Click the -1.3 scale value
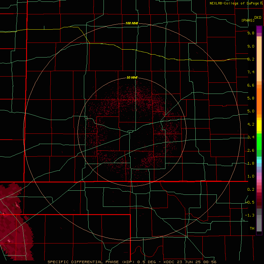The height and width of the screenshot is (264, 264). click(x=250, y=215)
